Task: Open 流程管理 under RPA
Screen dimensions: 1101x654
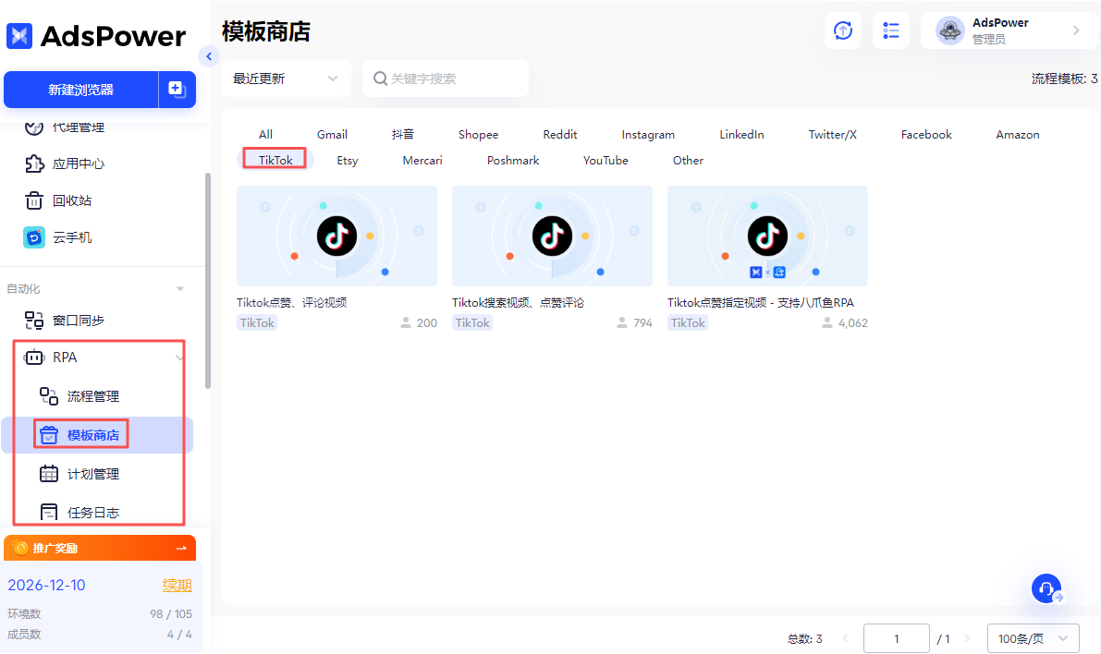Action: pyautogui.click(x=92, y=395)
